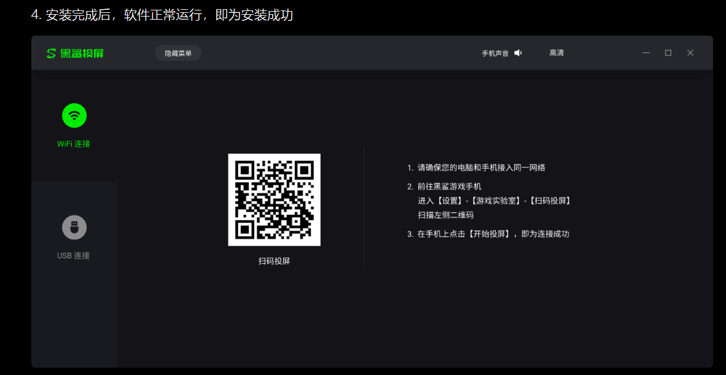Minimize the 黑鲨投屏 window
This screenshot has width=726, height=375.
(646, 53)
